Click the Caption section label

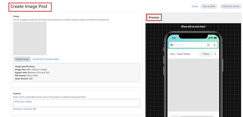coord(17,94)
